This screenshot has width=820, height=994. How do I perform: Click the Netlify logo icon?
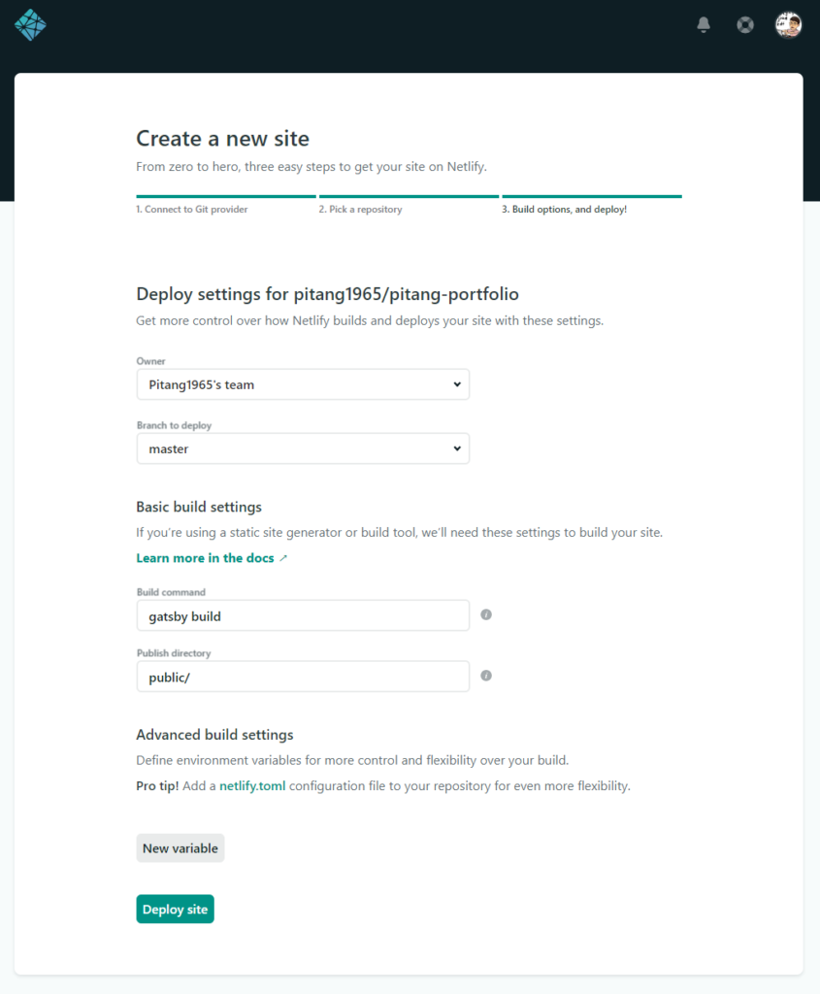coord(30,25)
